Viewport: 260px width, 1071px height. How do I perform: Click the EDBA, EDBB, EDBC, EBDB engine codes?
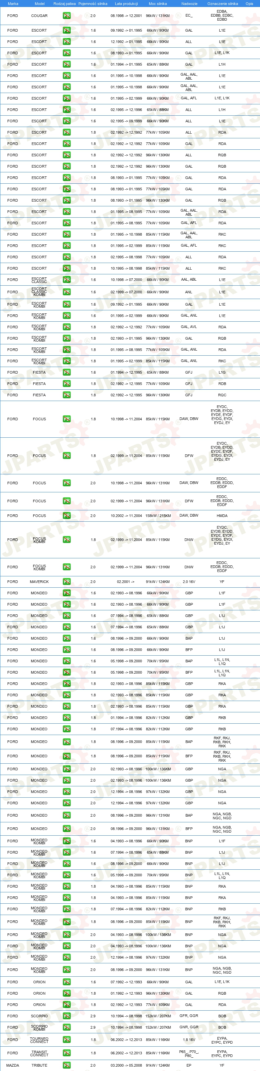tap(222, 15)
